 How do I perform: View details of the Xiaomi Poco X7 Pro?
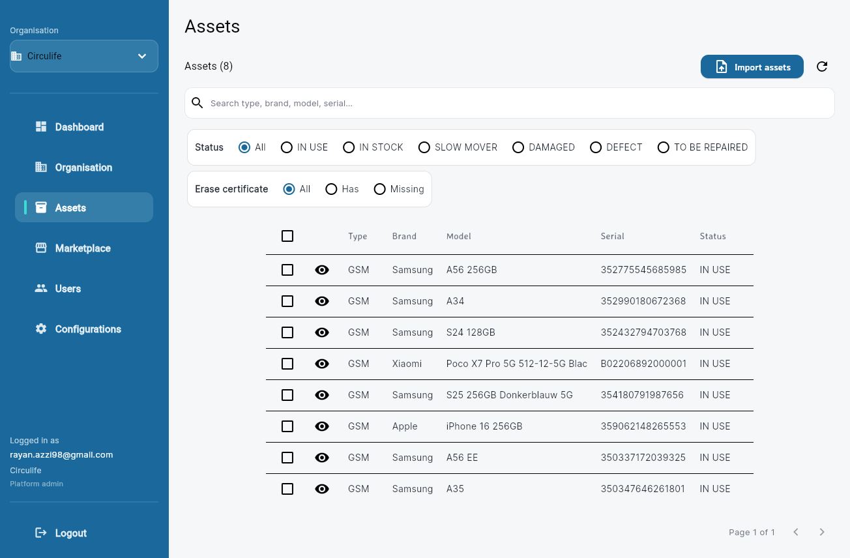[322, 364]
